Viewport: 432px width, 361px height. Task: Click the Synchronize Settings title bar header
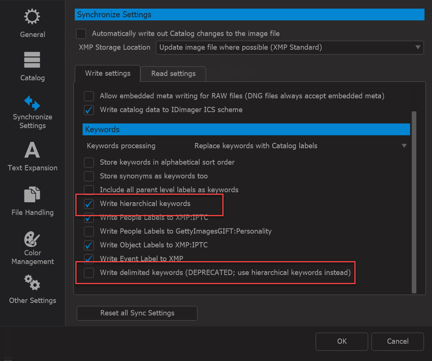click(249, 14)
